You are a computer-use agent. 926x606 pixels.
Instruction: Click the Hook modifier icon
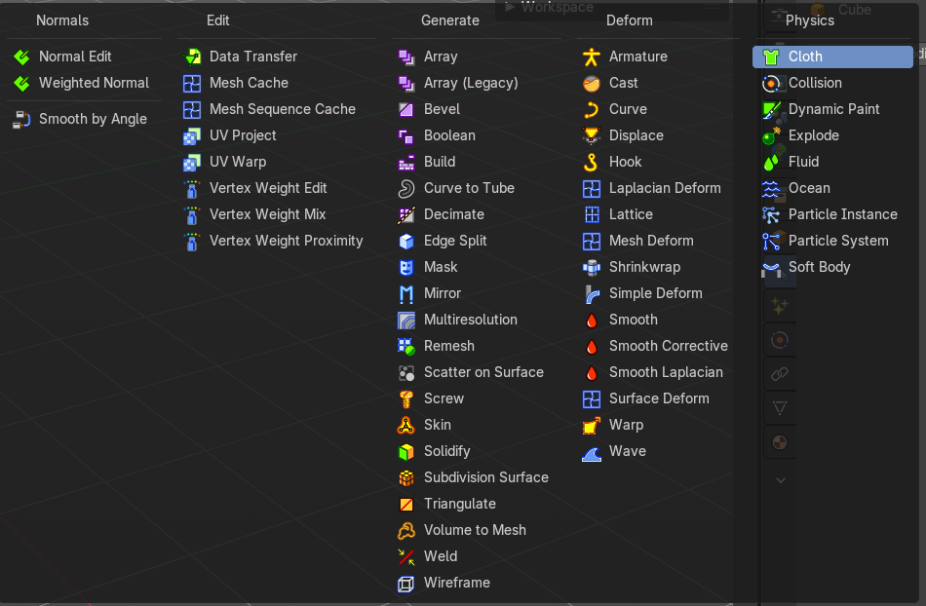pyautogui.click(x=591, y=163)
